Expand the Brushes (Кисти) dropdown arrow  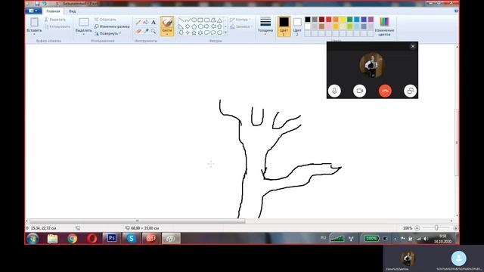click(x=167, y=33)
